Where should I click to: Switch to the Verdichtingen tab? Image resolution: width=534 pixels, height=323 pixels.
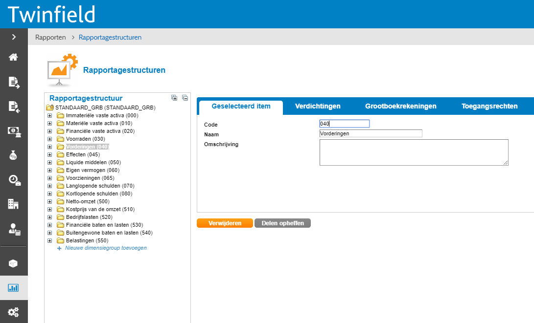[318, 107]
